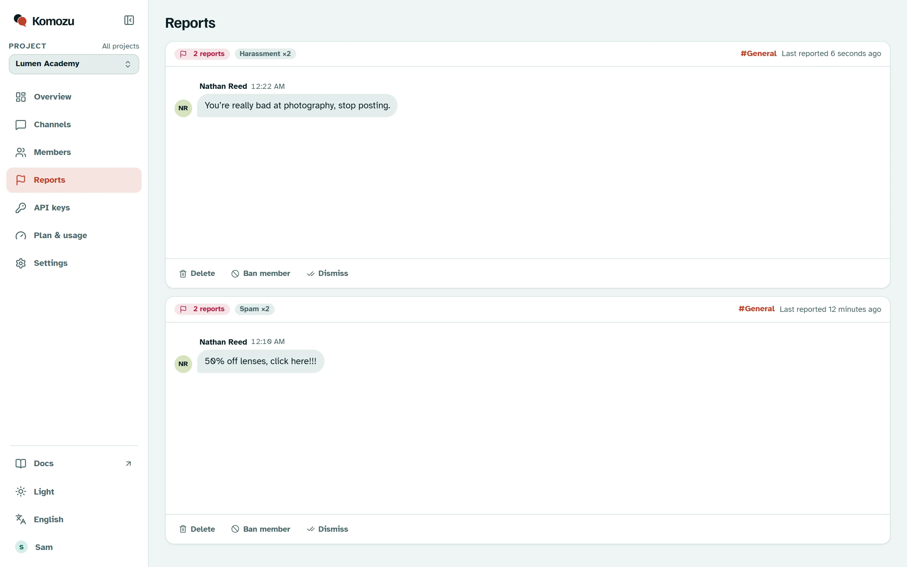Click the Settings gear icon
Screen dimensions: 907x567
coord(20,263)
